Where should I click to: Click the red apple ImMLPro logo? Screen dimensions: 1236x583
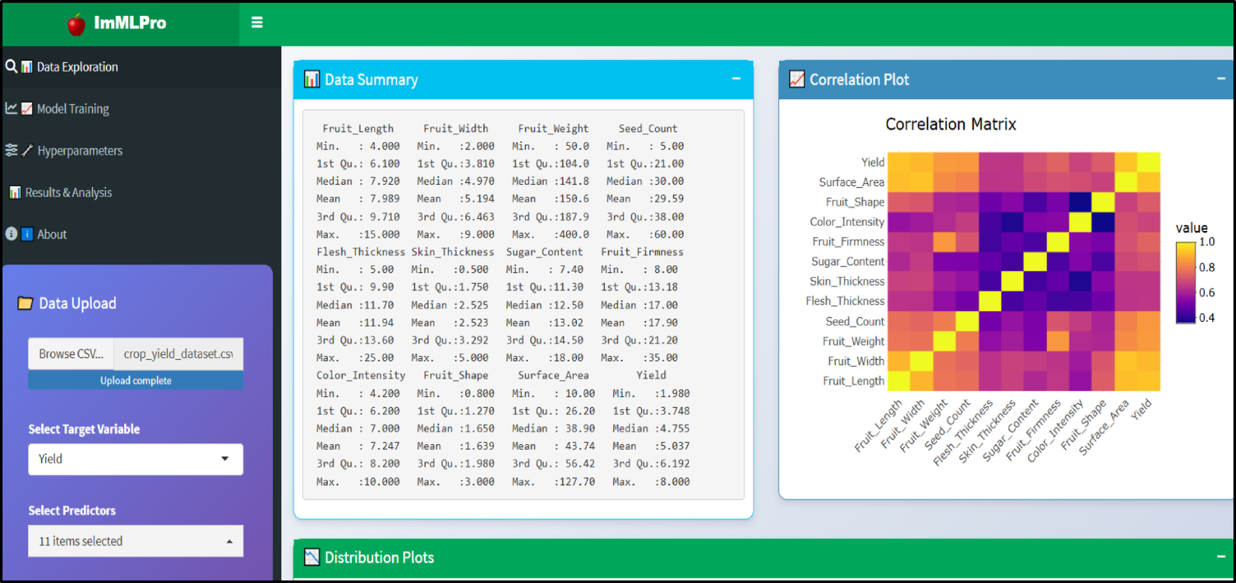click(x=76, y=24)
